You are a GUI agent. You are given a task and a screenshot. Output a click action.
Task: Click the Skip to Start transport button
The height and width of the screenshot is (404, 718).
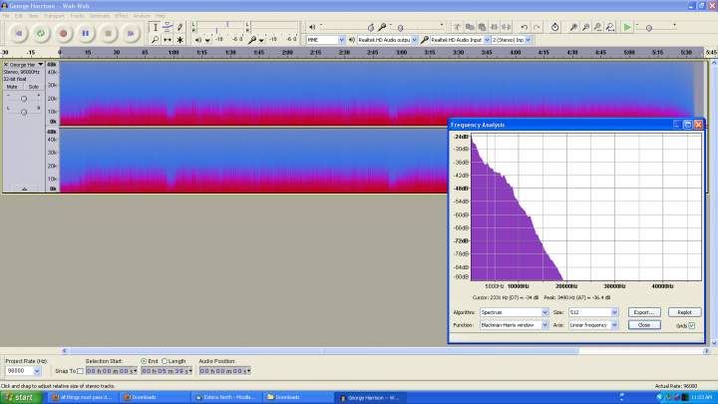(18, 34)
